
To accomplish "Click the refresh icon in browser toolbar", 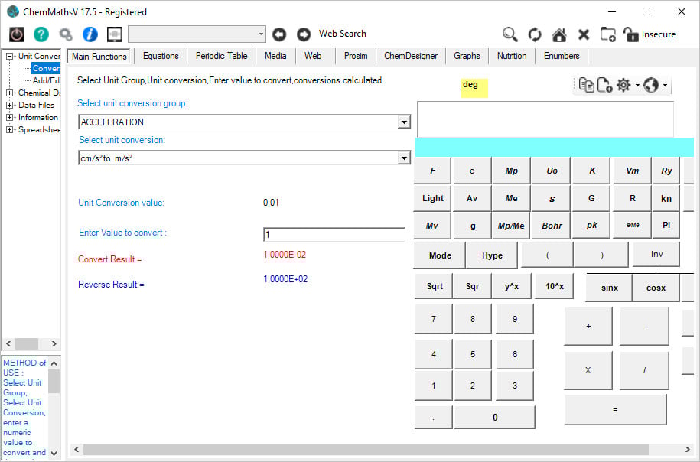I will coord(535,34).
